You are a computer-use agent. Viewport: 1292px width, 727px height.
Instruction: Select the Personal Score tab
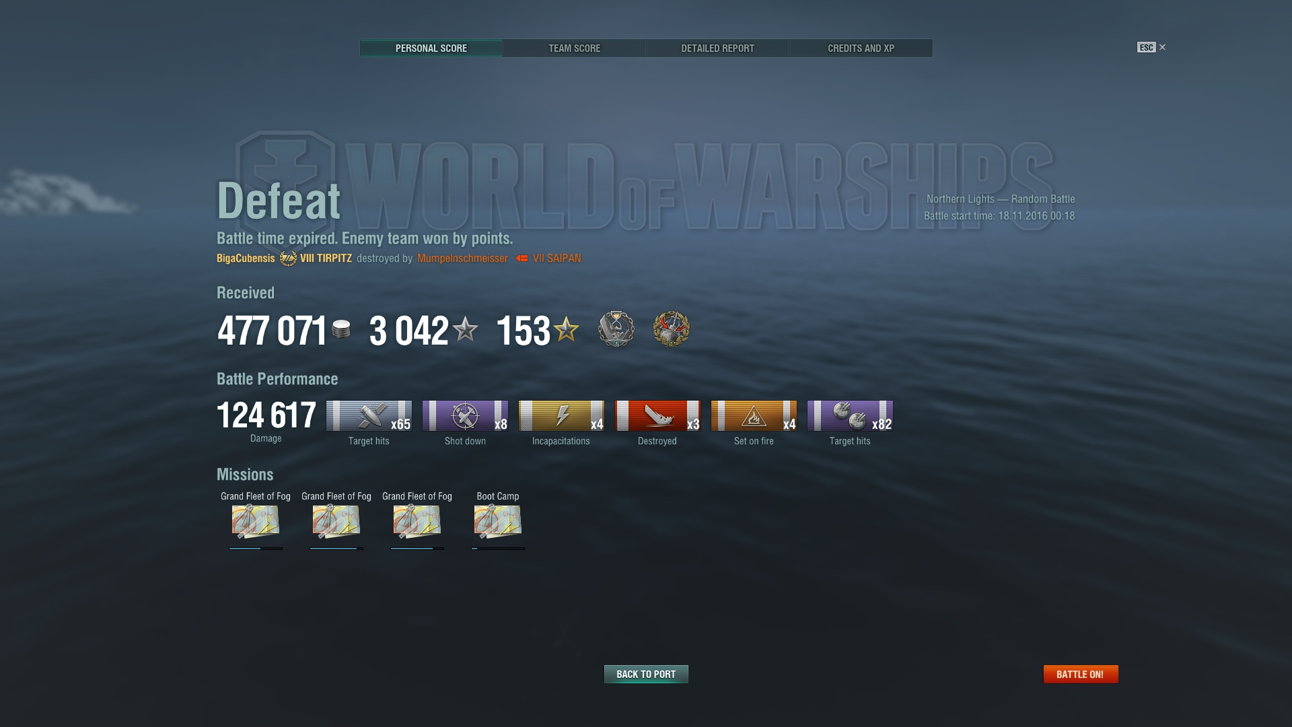click(x=431, y=48)
